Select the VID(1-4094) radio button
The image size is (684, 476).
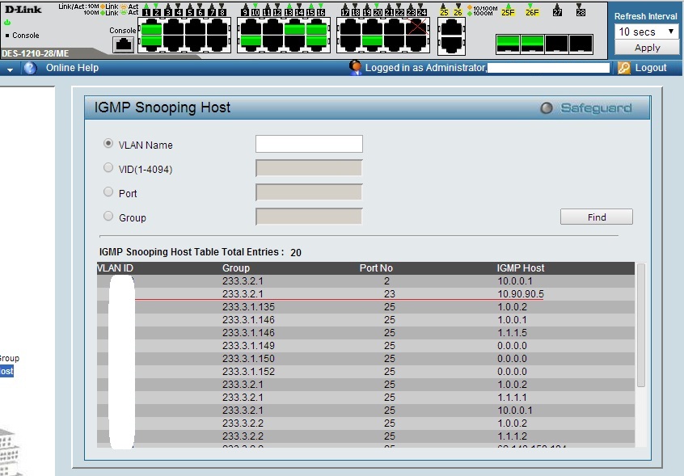108,168
